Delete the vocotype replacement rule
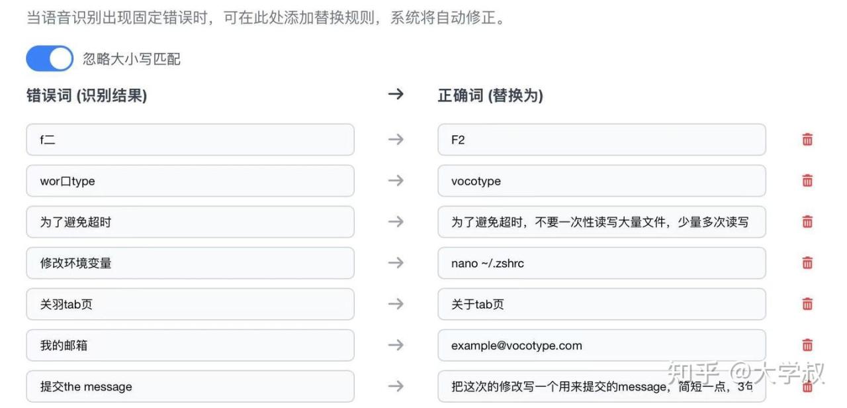This screenshot has height=408, width=847. coord(807,181)
